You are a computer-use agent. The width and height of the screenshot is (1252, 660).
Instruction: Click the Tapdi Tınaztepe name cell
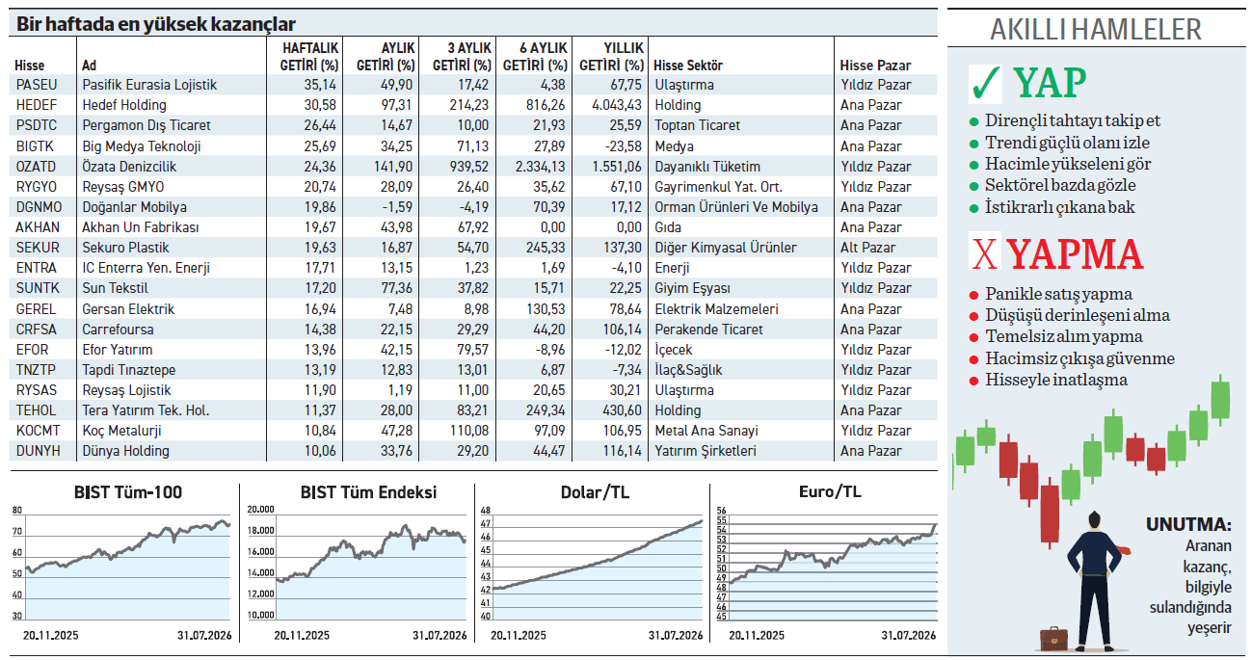click(127, 370)
